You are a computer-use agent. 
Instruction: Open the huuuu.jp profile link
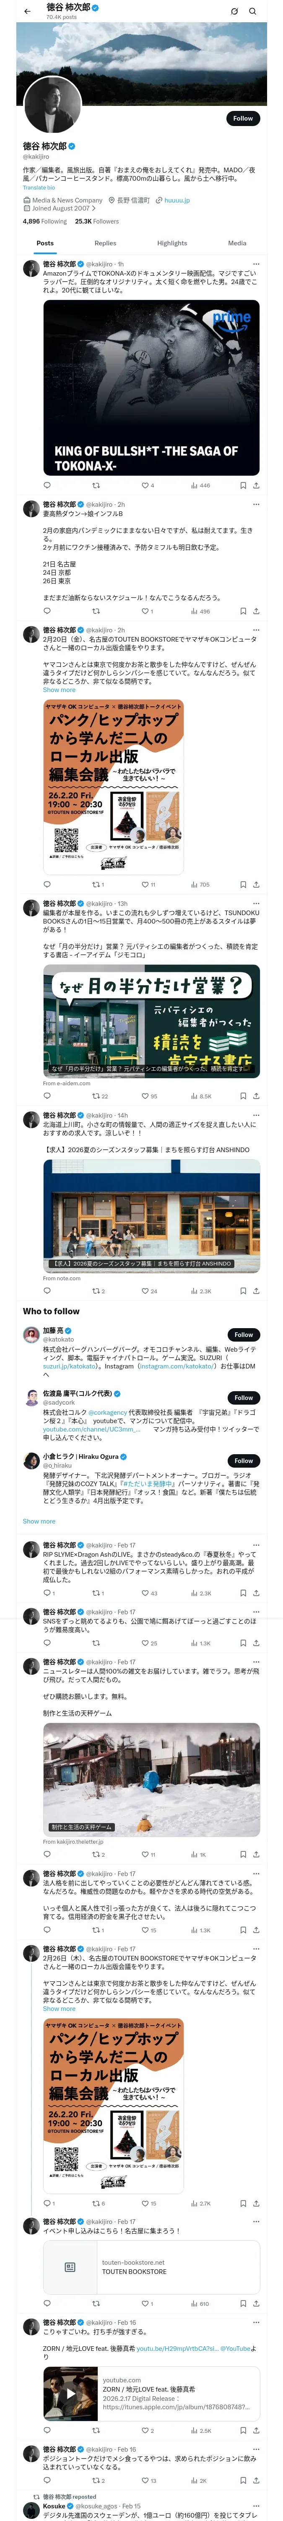[x=177, y=200]
